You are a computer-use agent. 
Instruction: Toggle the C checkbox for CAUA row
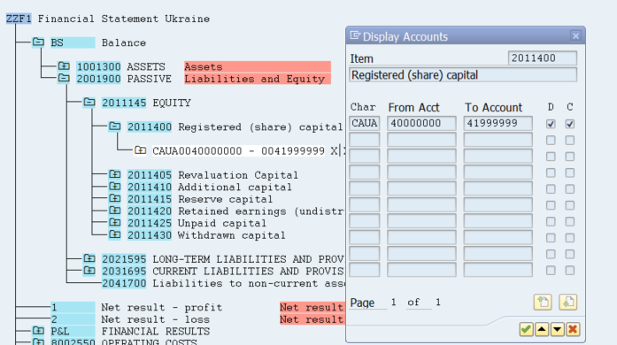(569, 124)
